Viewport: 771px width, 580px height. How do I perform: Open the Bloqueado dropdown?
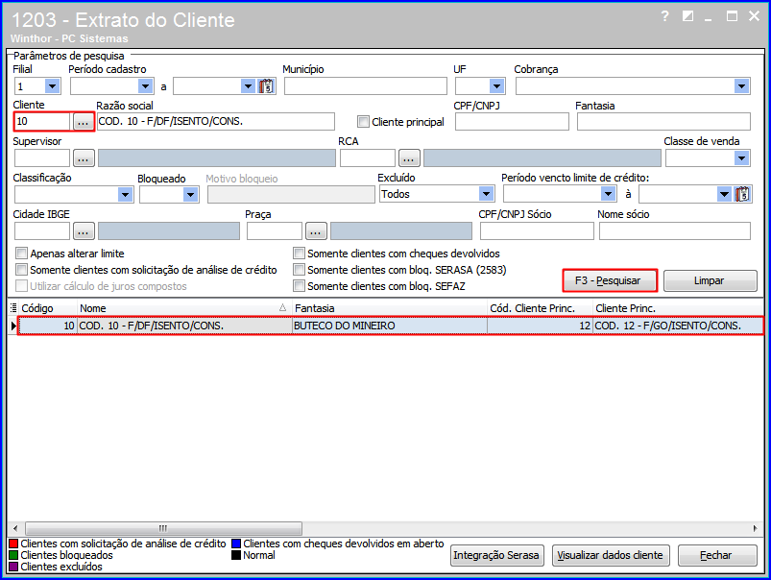point(190,195)
